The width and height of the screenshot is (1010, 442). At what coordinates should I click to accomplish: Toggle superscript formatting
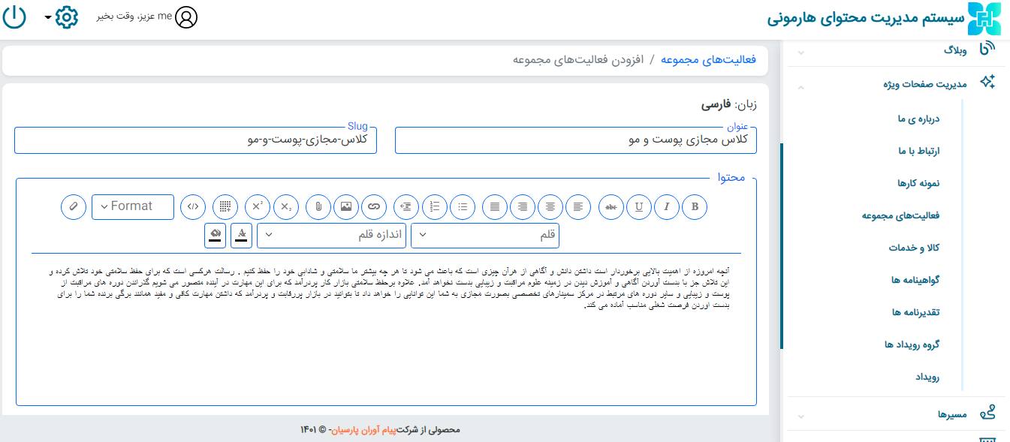258,206
